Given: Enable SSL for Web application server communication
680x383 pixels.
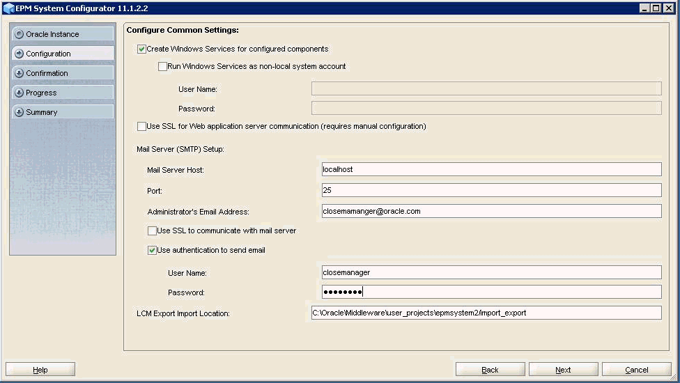Looking at the screenshot, I should 142,126.
